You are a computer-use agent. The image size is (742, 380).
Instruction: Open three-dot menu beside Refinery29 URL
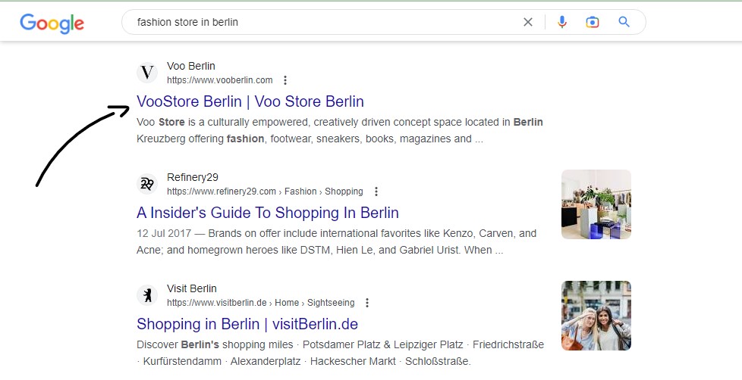pos(376,192)
